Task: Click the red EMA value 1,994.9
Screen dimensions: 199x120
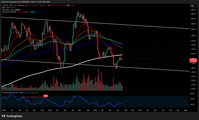Action: click(x=20, y=12)
